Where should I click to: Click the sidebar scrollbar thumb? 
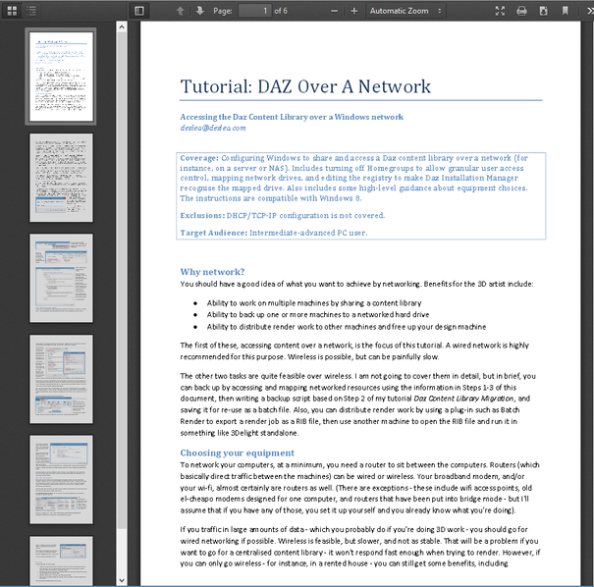tap(122, 281)
